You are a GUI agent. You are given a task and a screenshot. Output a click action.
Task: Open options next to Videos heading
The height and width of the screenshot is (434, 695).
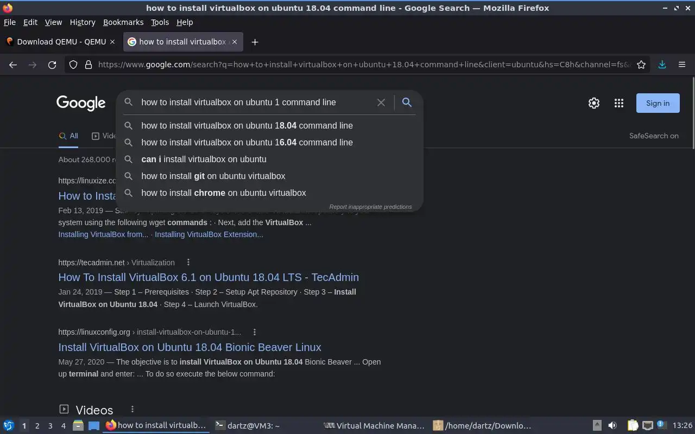(132, 410)
